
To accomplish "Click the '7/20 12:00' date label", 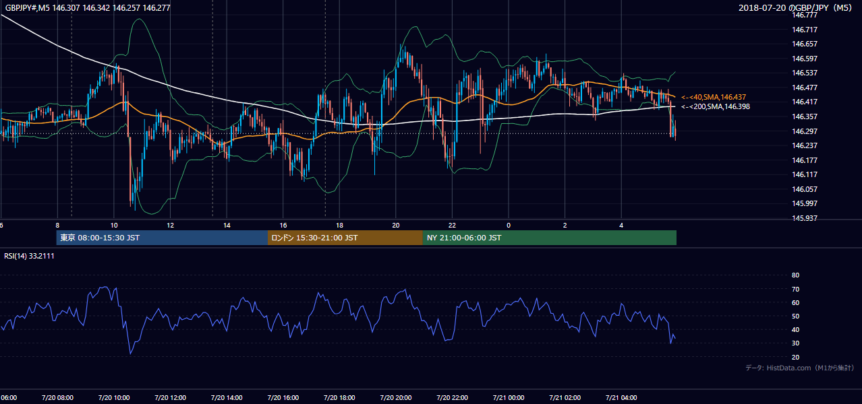I will [x=170, y=398].
